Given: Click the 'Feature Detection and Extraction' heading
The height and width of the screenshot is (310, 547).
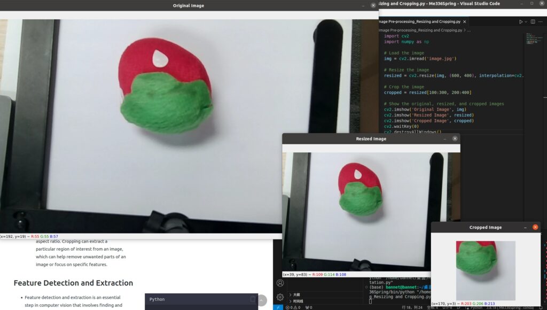Looking at the screenshot, I should click(x=73, y=283).
